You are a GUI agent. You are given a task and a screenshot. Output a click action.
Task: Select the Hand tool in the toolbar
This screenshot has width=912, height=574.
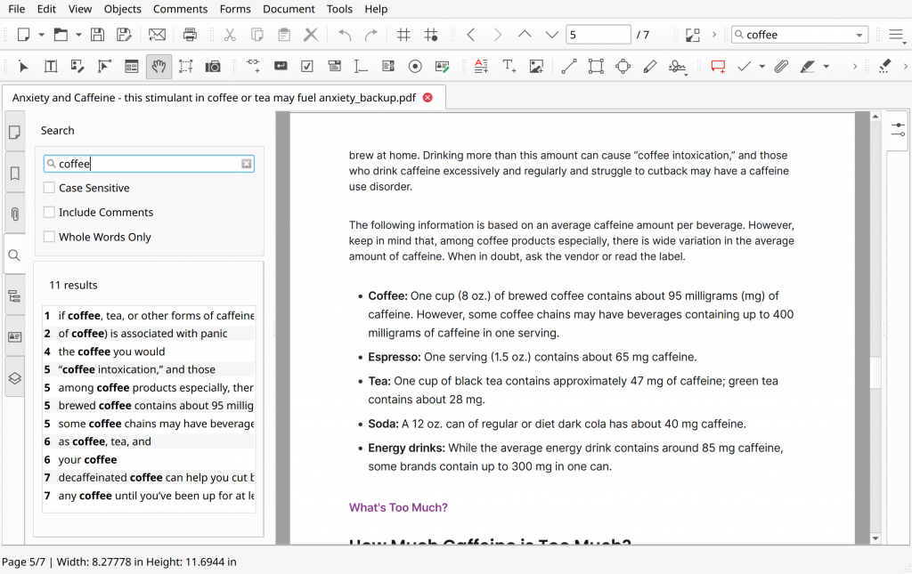159,67
